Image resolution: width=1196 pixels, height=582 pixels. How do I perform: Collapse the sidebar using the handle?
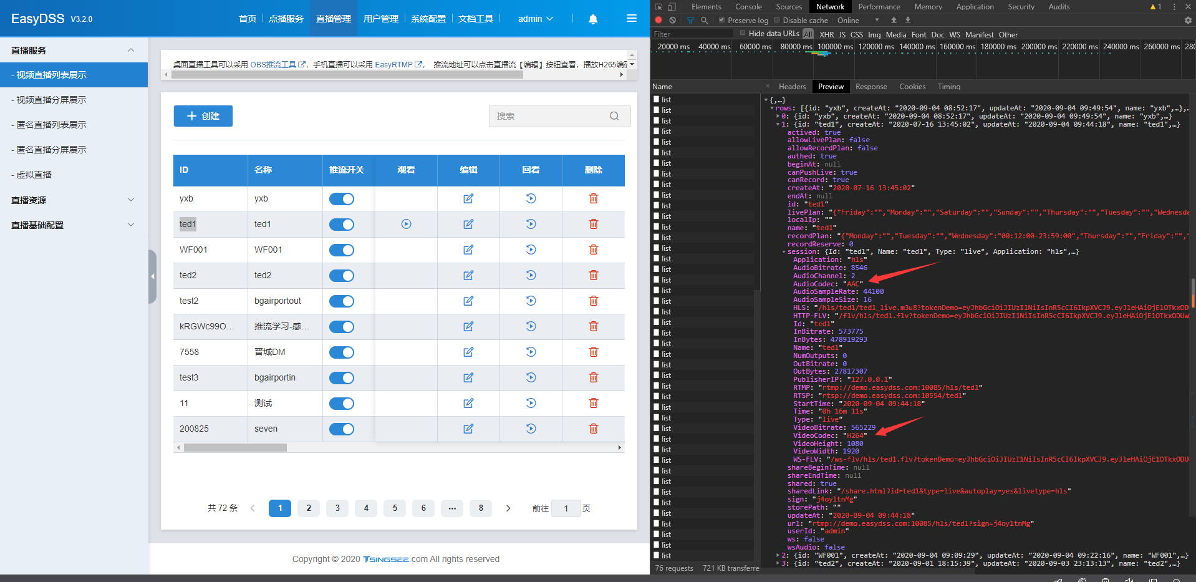coord(152,276)
